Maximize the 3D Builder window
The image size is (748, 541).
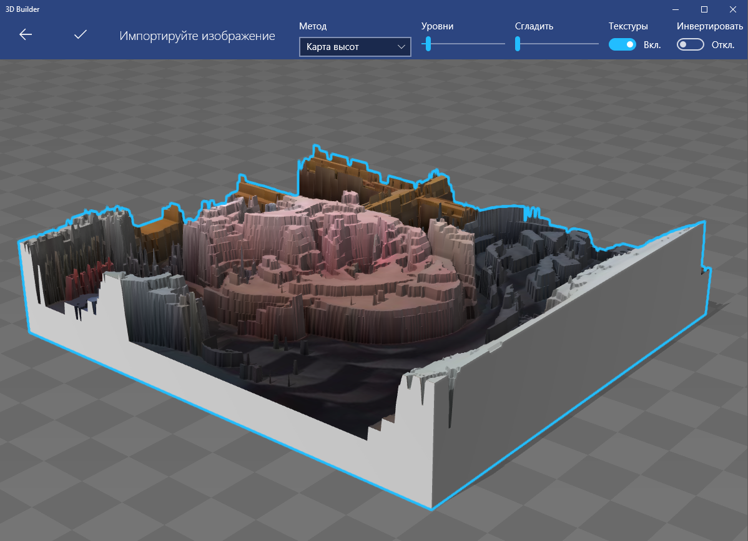tap(704, 9)
